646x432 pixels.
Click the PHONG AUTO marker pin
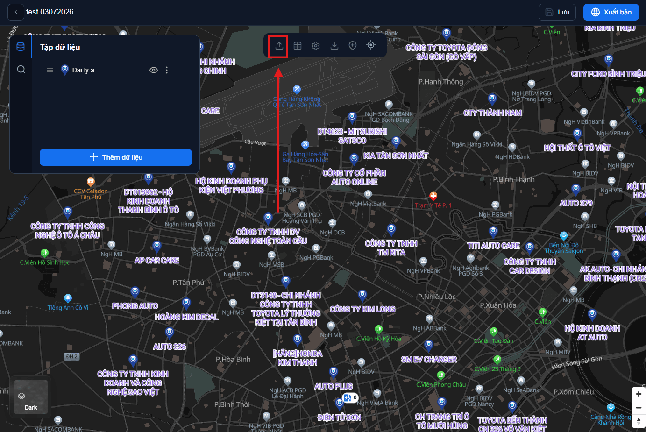[135, 292]
